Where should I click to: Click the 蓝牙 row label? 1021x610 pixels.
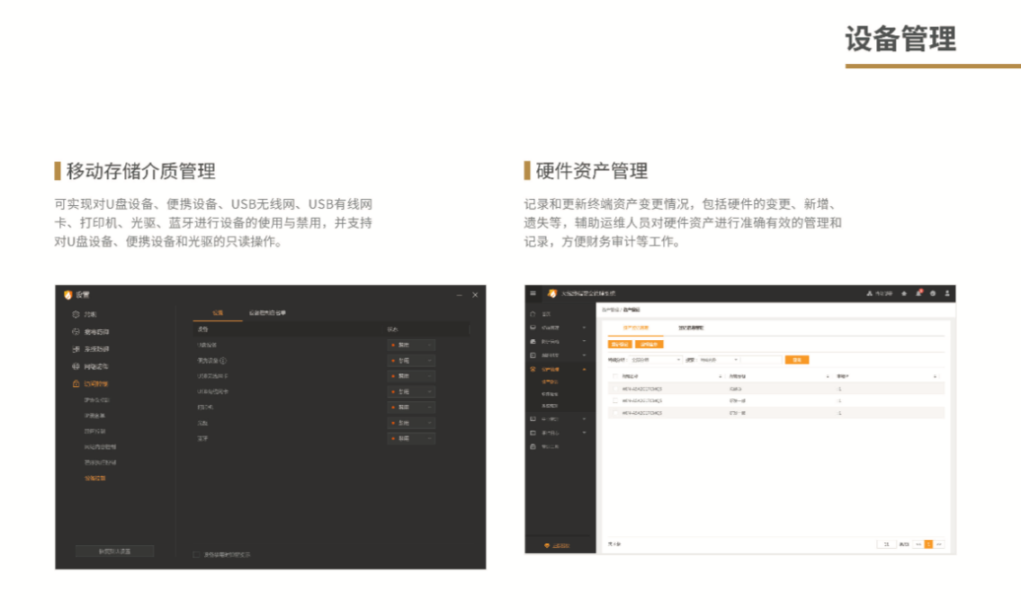[x=202, y=439]
